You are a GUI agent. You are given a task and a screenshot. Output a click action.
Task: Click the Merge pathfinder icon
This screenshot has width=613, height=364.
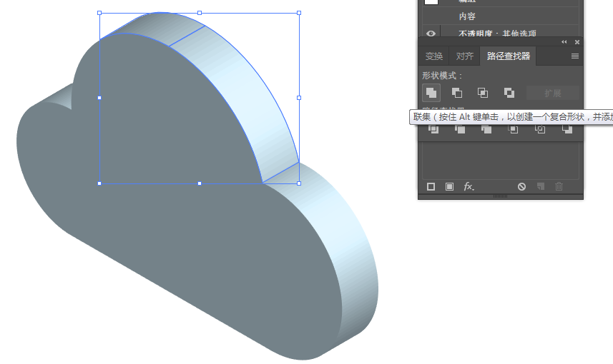pyautogui.click(x=486, y=129)
